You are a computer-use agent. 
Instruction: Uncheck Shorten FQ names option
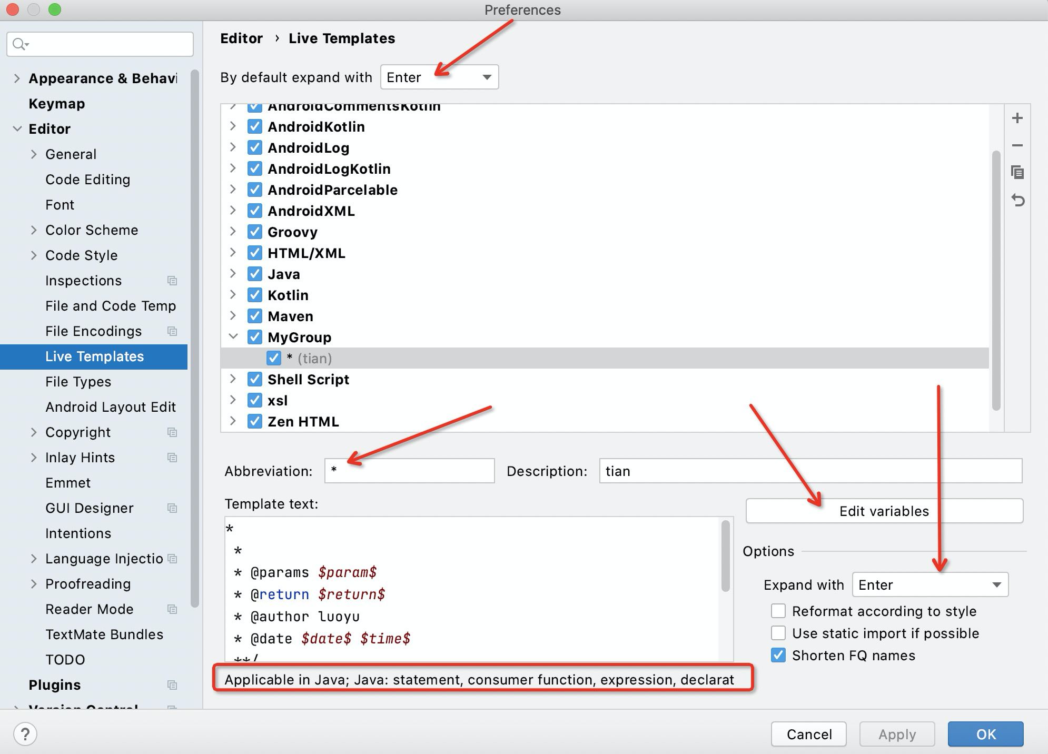(x=778, y=656)
